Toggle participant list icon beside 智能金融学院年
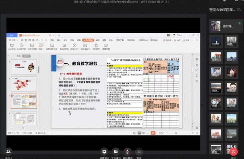The height and width of the screenshot is (159, 244). 239,10
